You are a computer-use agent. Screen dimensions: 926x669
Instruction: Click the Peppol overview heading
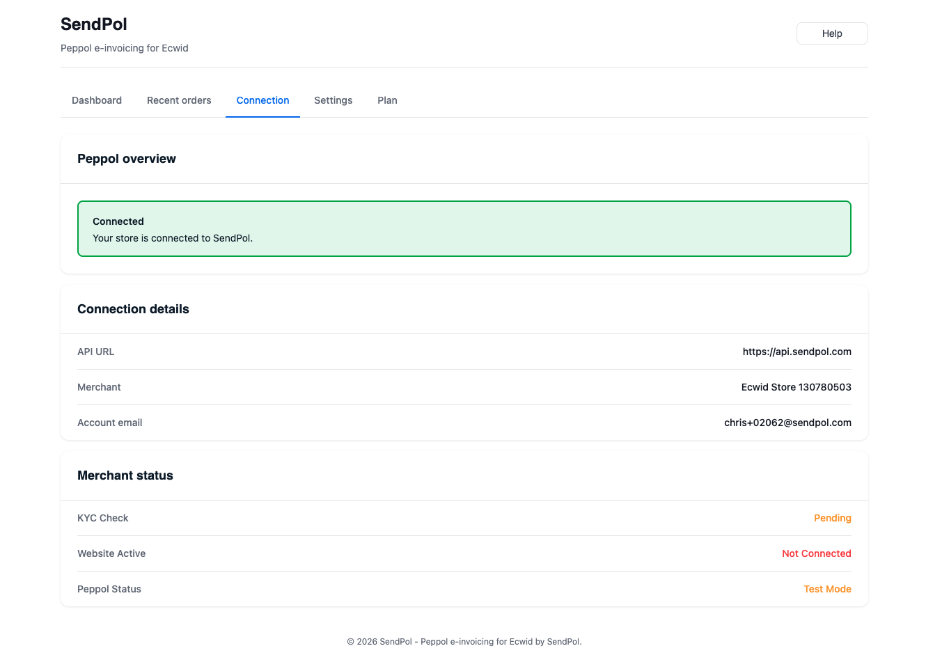click(127, 159)
